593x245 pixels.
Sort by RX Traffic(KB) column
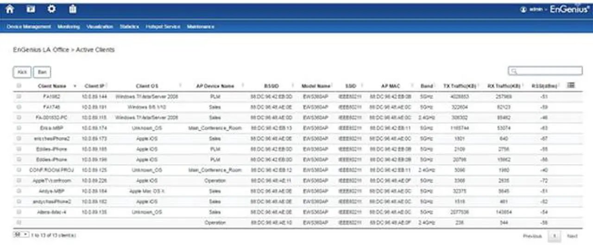point(504,86)
